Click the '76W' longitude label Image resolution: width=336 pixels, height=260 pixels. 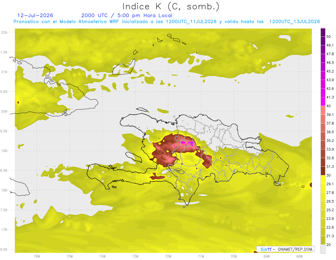point(37,256)
